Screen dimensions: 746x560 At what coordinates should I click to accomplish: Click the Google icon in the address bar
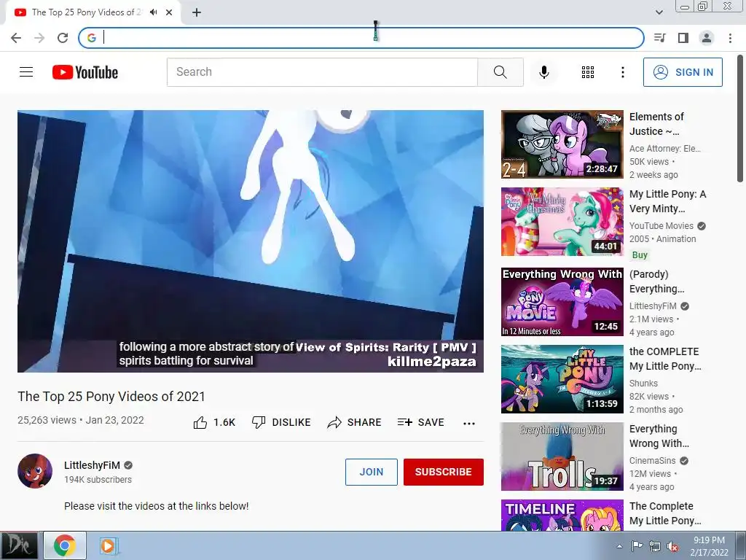click(x=92, y=38)
